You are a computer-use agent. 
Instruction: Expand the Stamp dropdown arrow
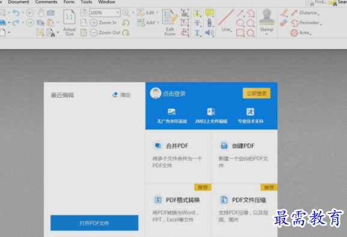click(x=266, y=34)
